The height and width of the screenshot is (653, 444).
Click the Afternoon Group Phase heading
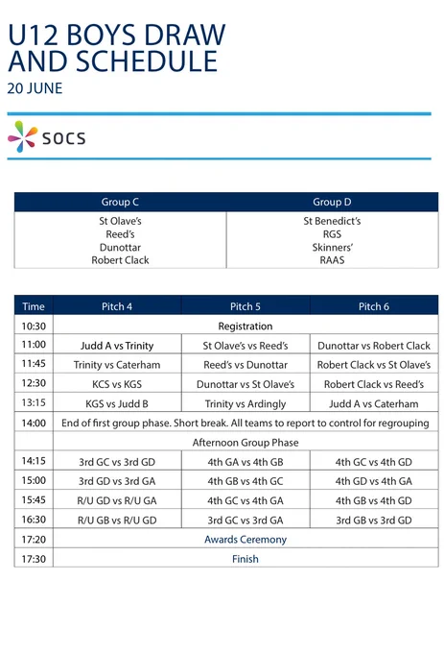pos(245,443)
